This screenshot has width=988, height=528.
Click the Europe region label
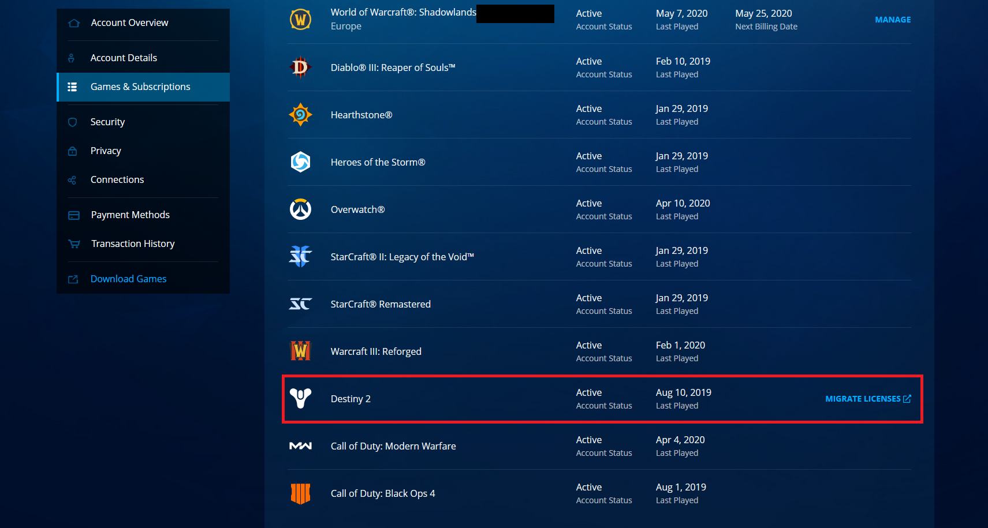click(x=346, y=27)
